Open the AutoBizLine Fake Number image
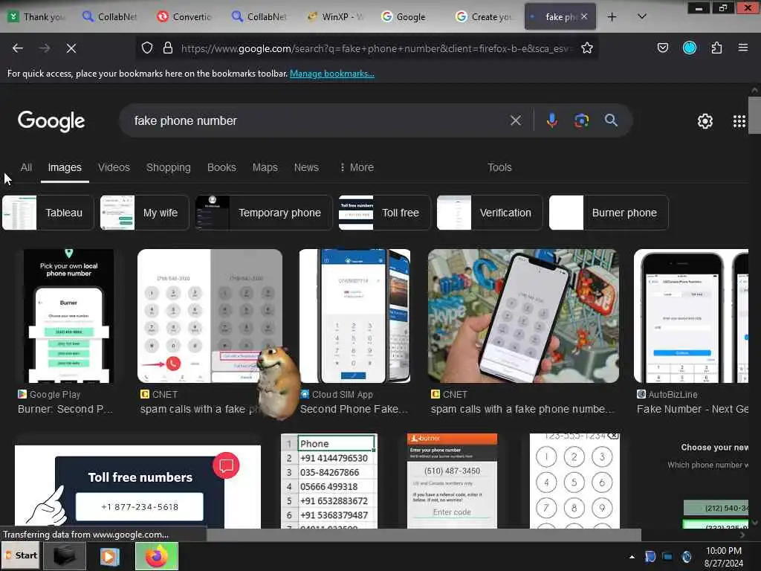The height and width of the screenshot is (571, 761). (691, 316)
